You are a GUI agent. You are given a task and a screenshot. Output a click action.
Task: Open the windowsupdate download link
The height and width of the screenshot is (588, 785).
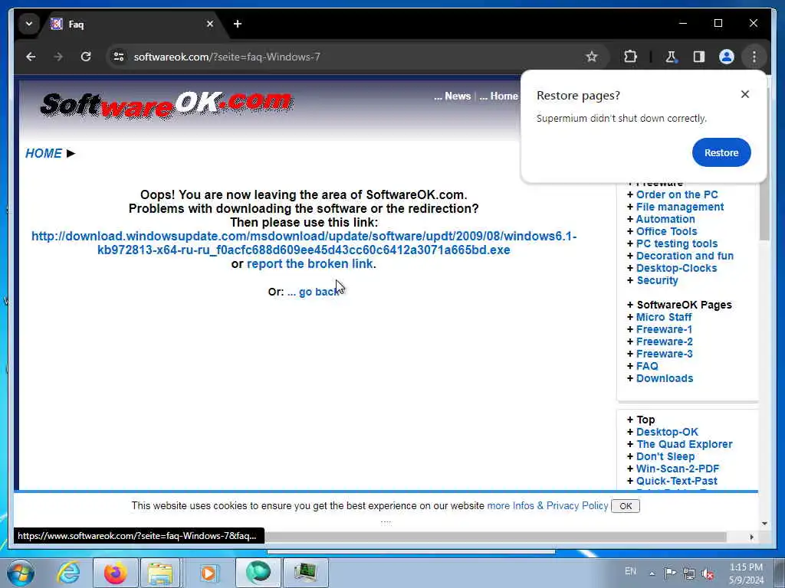(304, 243)
